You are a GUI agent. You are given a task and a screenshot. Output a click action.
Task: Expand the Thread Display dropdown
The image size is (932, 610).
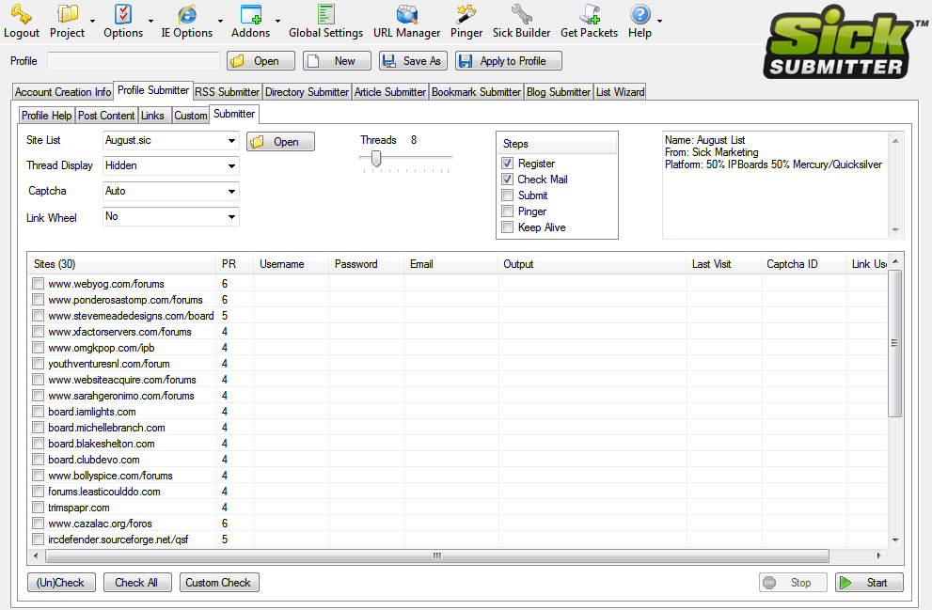(231, 166)
